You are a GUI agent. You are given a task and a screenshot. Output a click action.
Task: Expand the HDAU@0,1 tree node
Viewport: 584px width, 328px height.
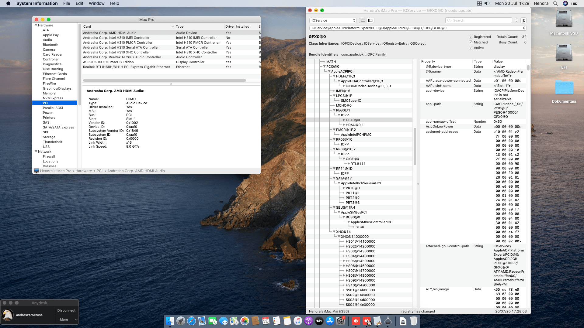pyautogui.click(x=344, y=125)
